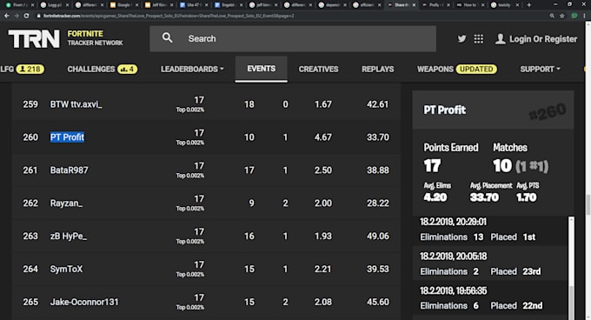Switch to the How to browser tab

[469, 5]
